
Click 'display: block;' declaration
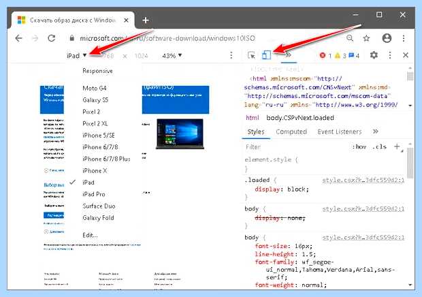(282, 189)
